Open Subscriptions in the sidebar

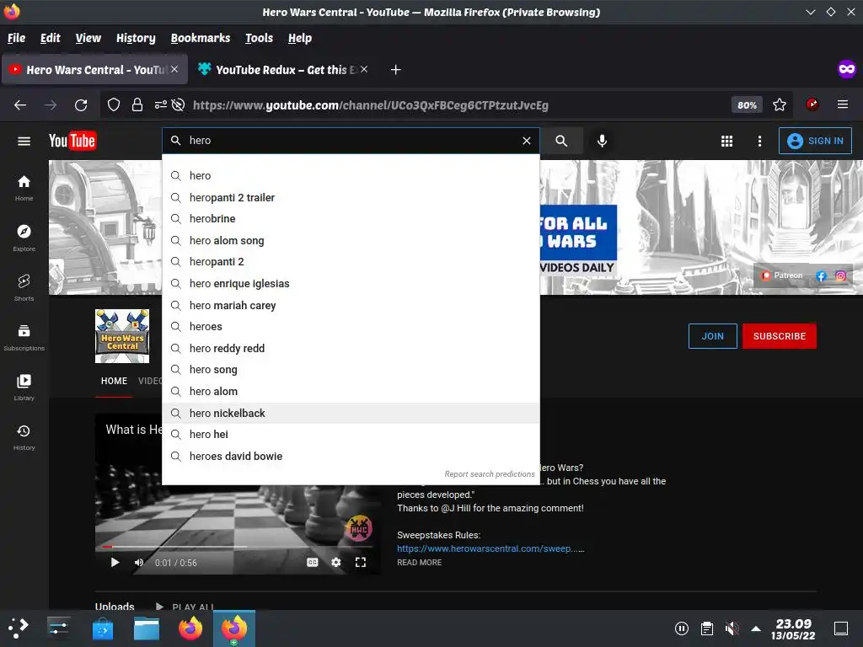24,337
